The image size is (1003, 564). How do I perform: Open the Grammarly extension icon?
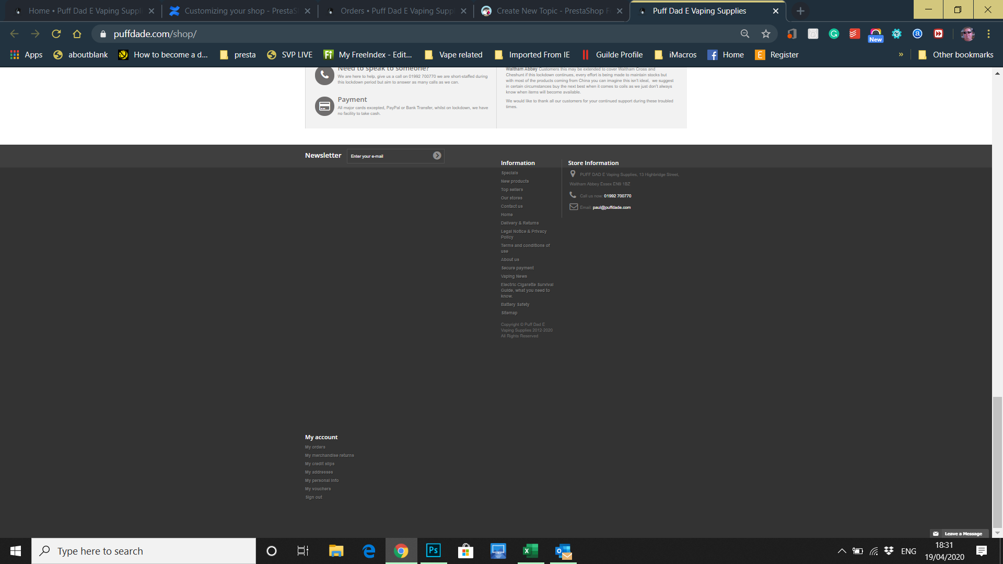coord(834,34)
